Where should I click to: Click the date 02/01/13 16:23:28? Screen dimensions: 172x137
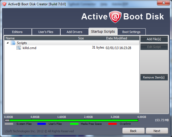click(x=118, y=48)
